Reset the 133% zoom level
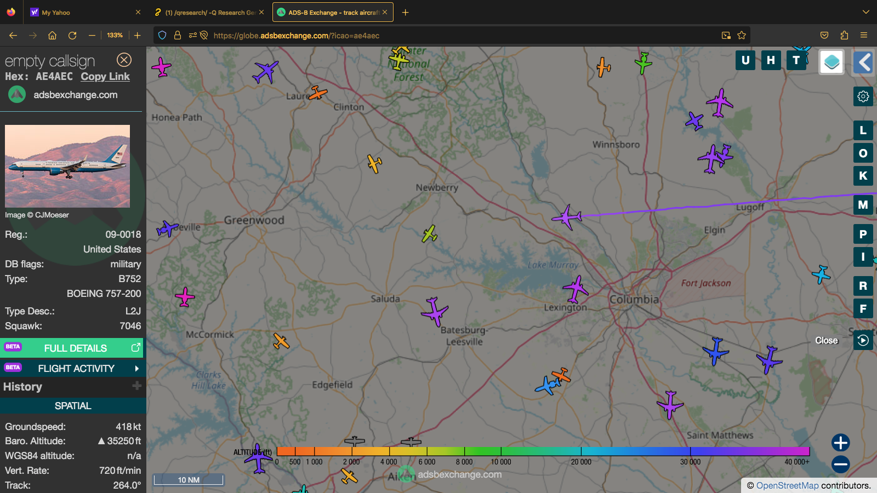 115,35
